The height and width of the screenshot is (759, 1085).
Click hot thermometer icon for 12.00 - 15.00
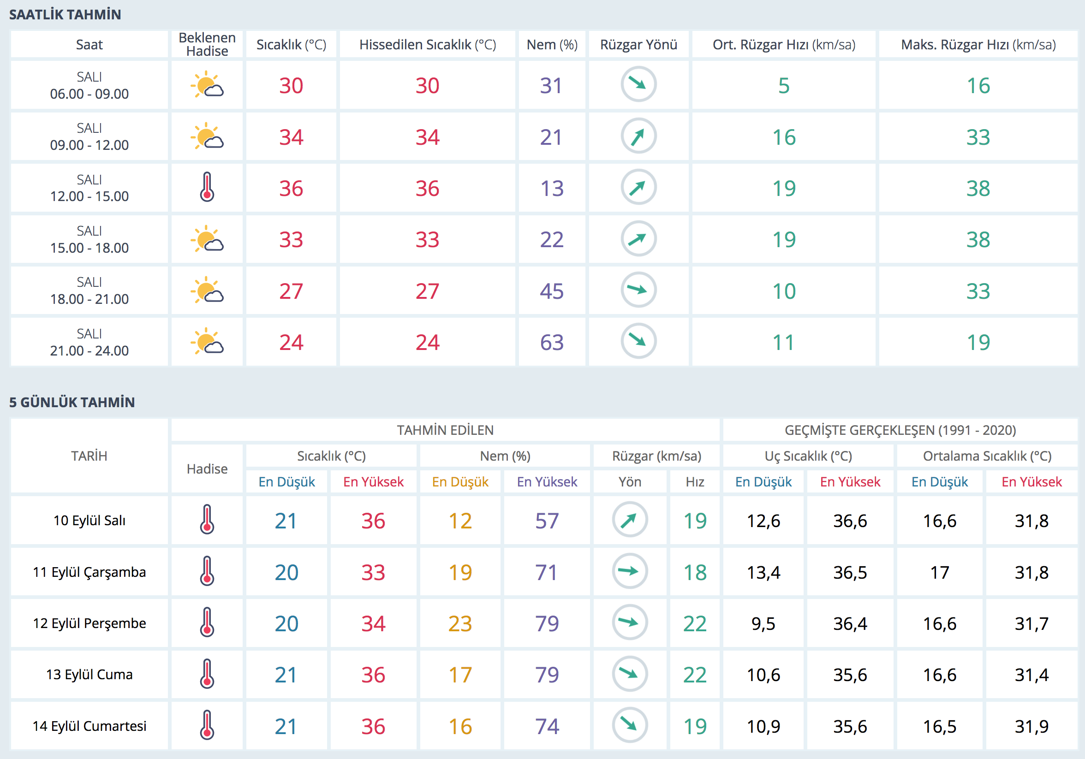[x=207, y=188]
